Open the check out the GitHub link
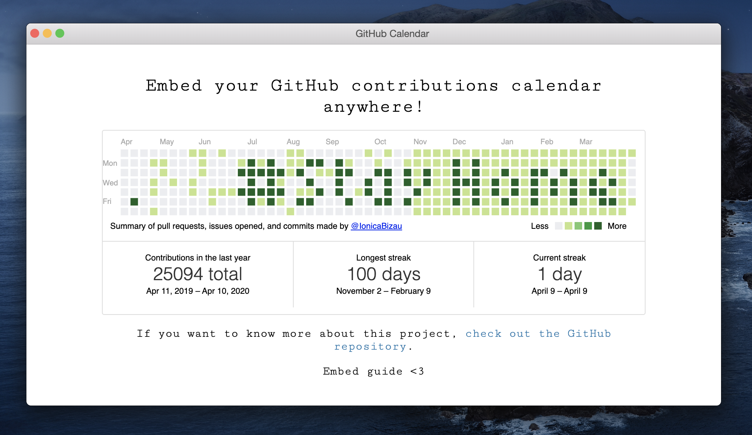 click(x=538, y=334)
